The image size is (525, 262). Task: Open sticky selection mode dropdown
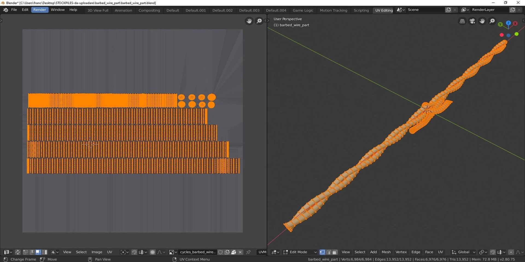pos(55,252)
